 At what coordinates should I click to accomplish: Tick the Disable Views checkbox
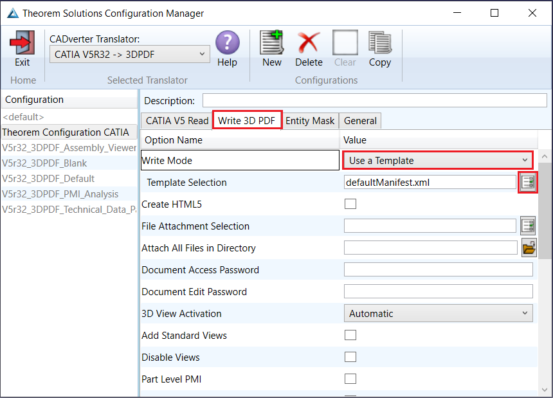[350, 357]
